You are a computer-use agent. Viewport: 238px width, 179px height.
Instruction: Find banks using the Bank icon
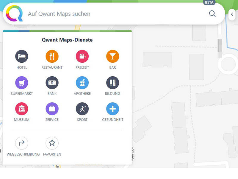click(52, 82)
